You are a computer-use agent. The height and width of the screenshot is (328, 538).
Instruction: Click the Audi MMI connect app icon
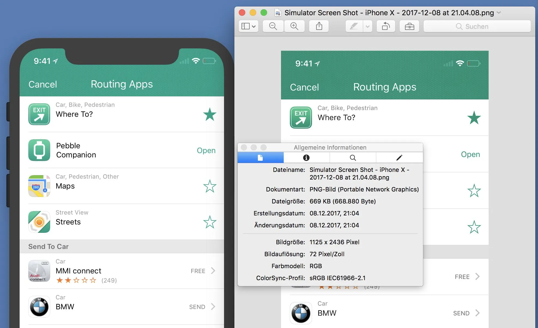pos(39,270)
